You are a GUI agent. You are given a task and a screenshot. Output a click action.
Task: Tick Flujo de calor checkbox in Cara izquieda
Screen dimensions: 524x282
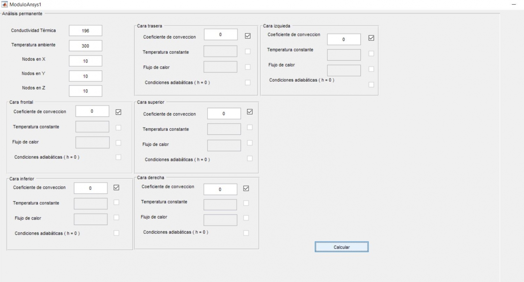[x=371, y=69]
